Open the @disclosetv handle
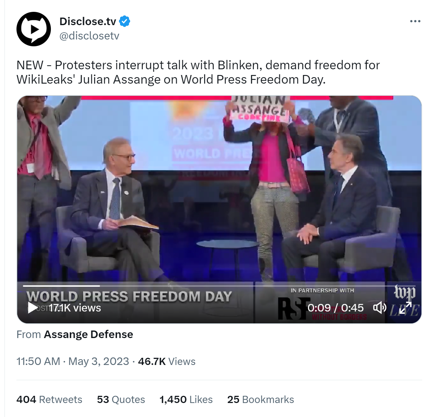This screenshot has width=430, height=417. pyautogui.click(x=89, y=36)
